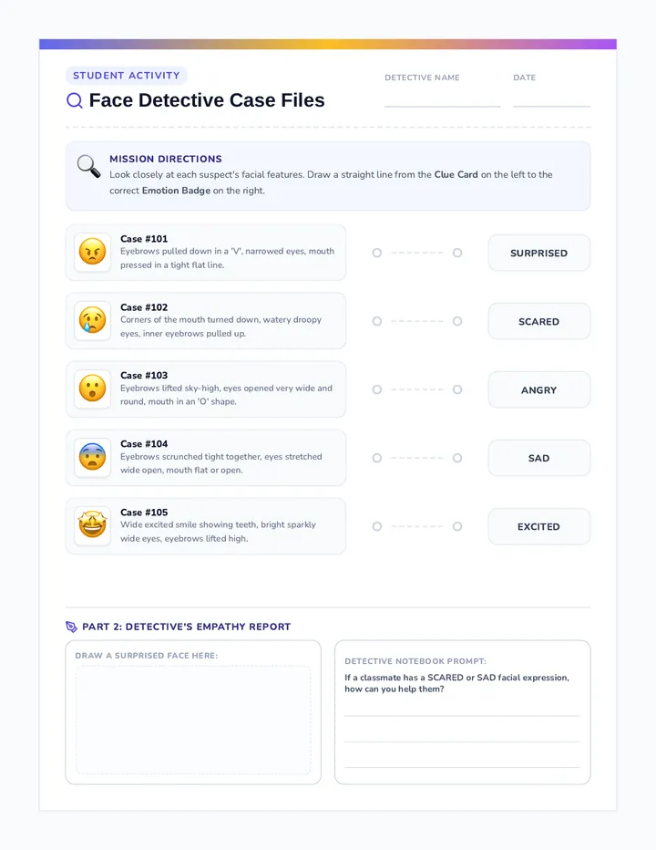Click the surprised open-mouth emoji for Case #103
The width and height of the screenshot is (656, 850).
[92, 389]
